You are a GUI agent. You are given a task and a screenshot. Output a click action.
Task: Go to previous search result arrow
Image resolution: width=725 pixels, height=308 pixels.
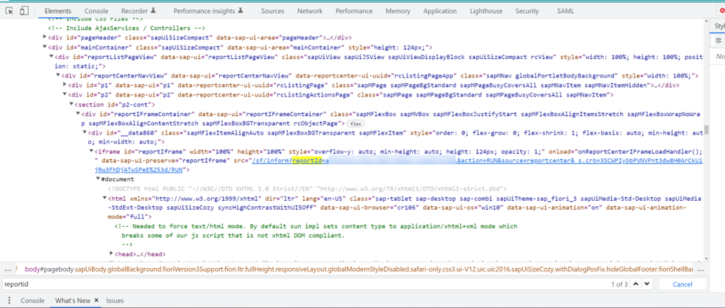point(636,284)
